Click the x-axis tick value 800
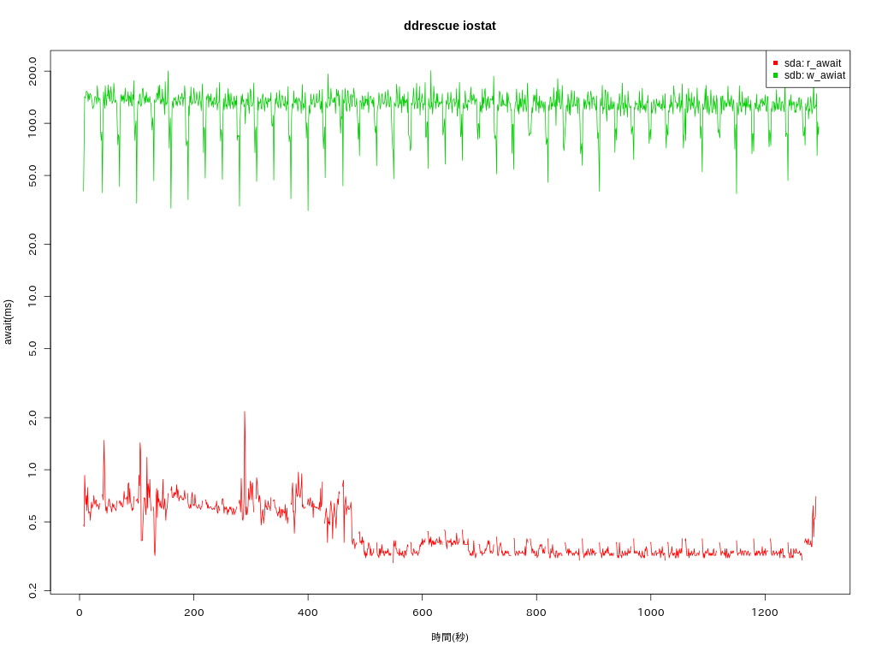This screenshot has height=657, width=876. coord(536,613)
